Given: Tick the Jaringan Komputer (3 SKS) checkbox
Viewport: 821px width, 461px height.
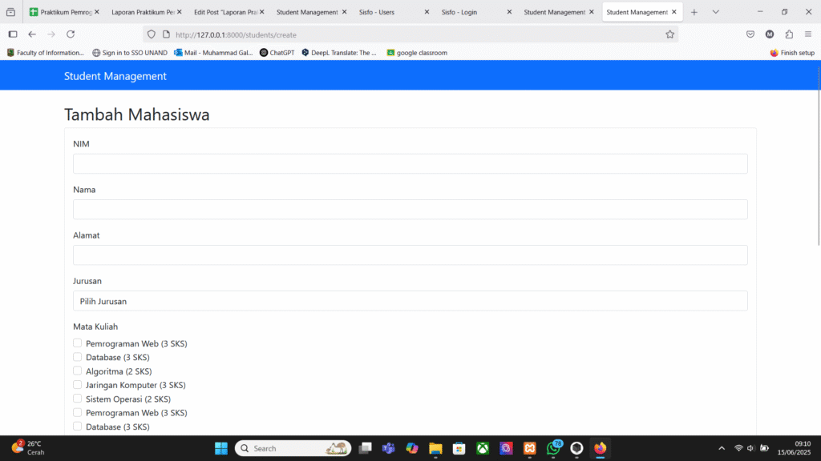Looking at the screenshot, I should point(78,385).
